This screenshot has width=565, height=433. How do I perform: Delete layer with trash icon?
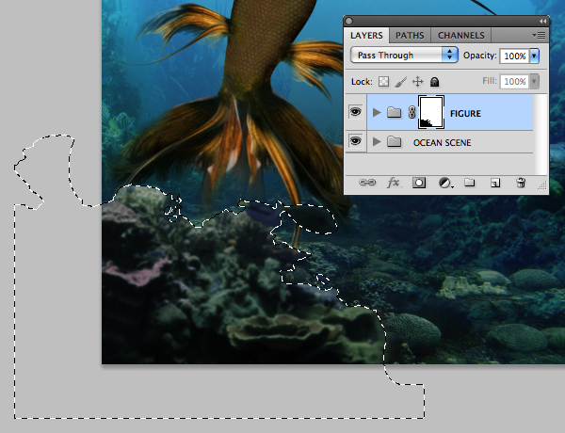click(521, 183)
